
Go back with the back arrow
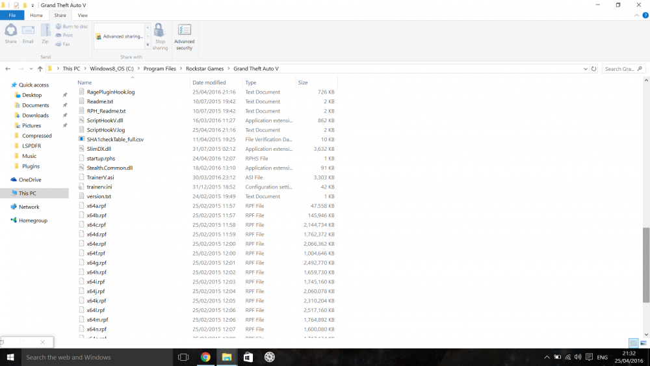pyautogui.click(x=8, y=69)
